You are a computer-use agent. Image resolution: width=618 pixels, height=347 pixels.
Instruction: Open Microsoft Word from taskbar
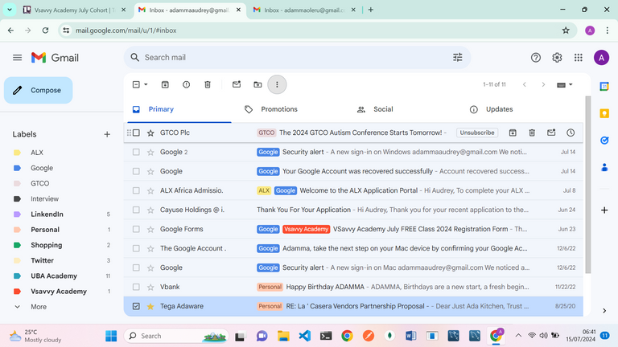pos(410,336)
